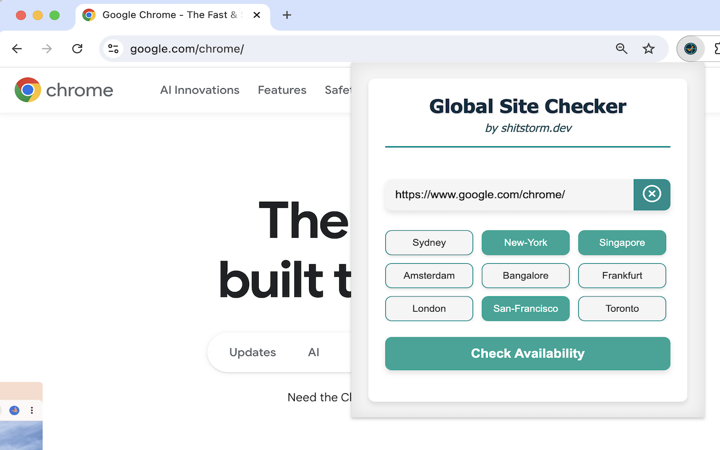This screenshot has width=720, height=450.
Task: Toggle the Frankfurt location
Action: point(622,276)
